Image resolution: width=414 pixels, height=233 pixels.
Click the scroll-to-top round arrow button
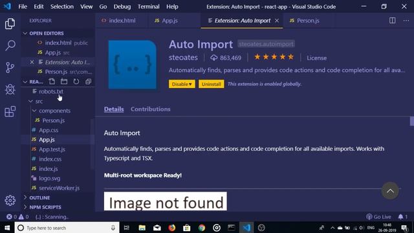tap(390, 191)
